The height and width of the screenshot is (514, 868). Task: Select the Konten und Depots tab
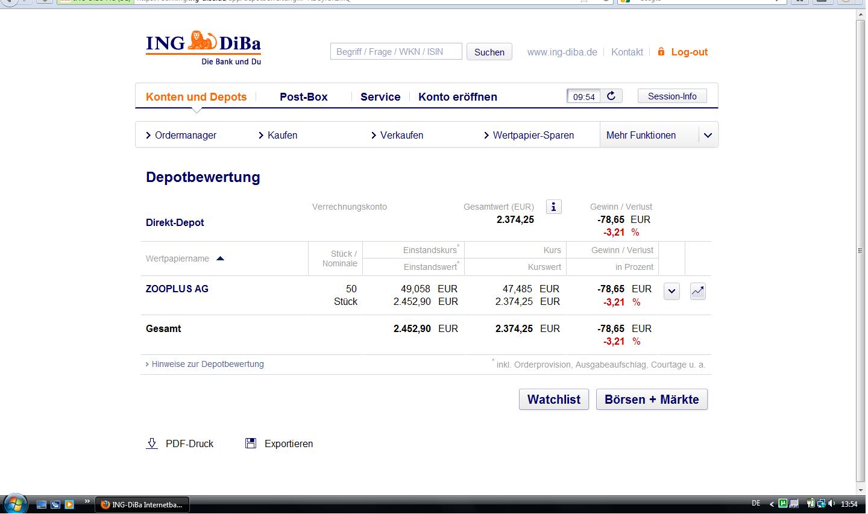(196, 97)
